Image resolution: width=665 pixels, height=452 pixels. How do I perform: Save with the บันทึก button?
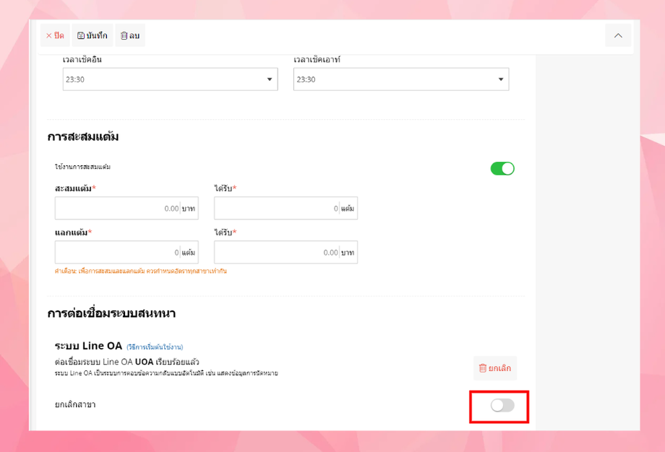[x=93, y=35]
